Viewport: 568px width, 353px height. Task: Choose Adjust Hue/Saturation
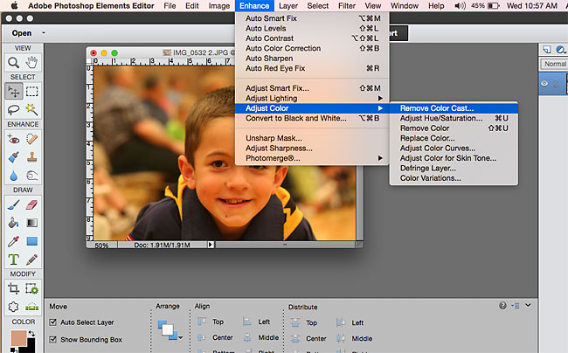point(454,118)
